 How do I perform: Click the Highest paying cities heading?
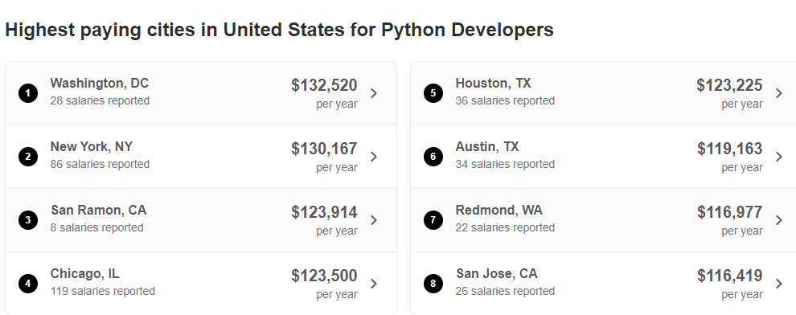[x=279, y=30]
